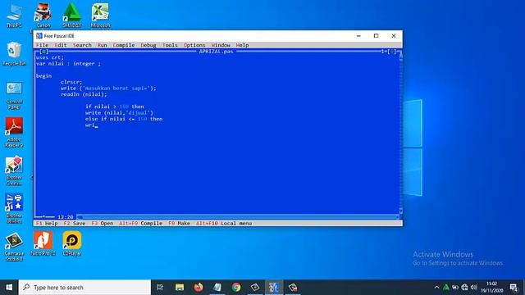Open the volume control tray icon
Screen dimensions: 525x295
click(x=474, y=288)
